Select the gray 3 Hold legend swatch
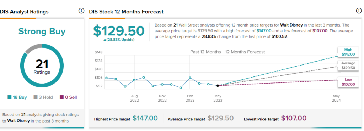Viewport: 364px width, 131px height. pos(36,97)
